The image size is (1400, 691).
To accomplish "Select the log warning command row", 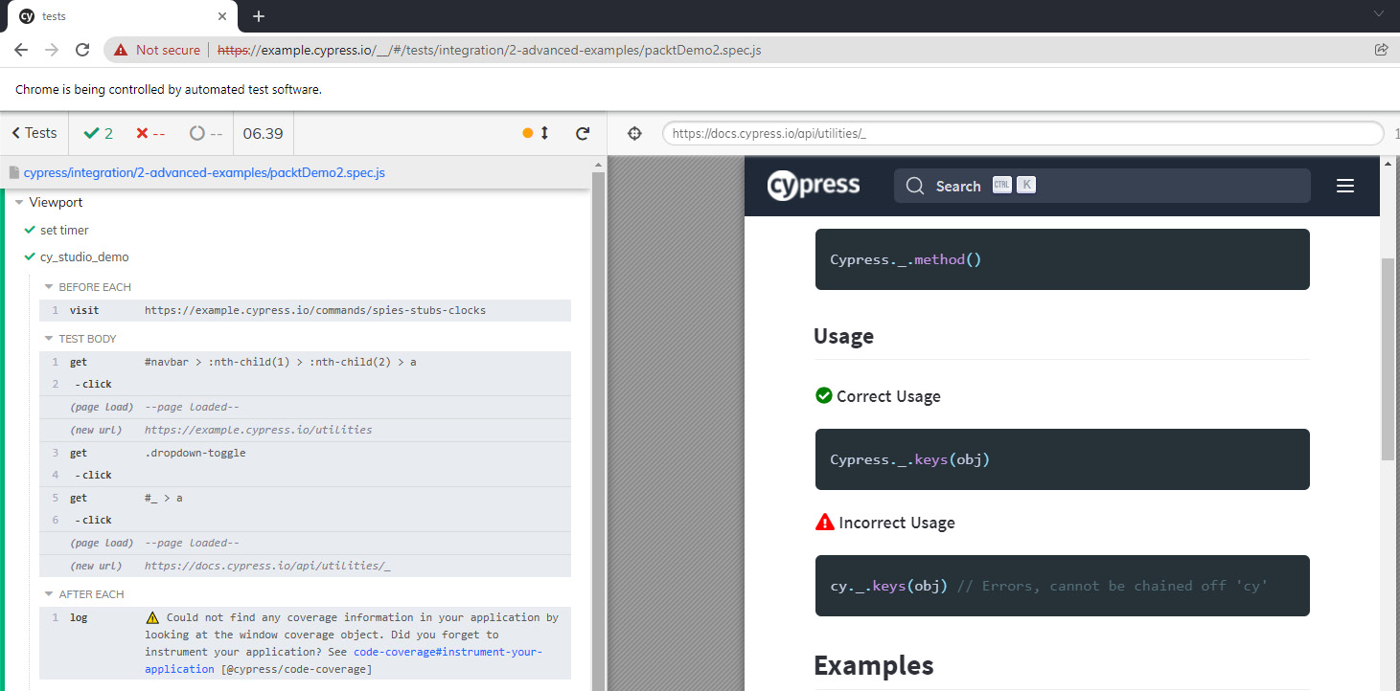I will (305, 643).
